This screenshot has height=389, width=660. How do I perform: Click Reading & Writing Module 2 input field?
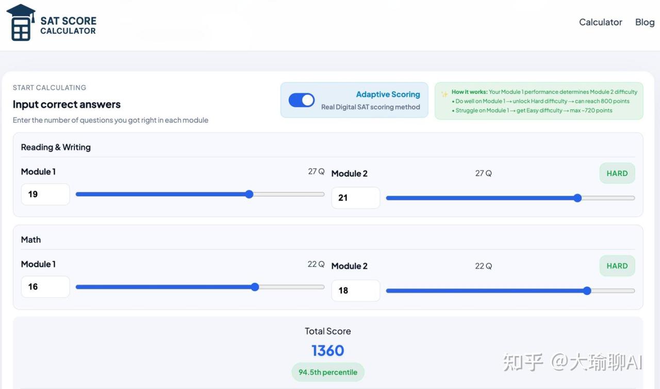(355, 198)
